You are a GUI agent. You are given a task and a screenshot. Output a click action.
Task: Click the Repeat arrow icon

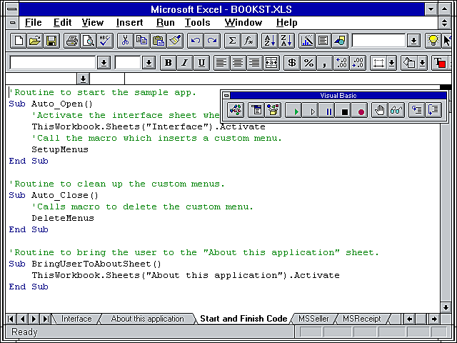212,41
